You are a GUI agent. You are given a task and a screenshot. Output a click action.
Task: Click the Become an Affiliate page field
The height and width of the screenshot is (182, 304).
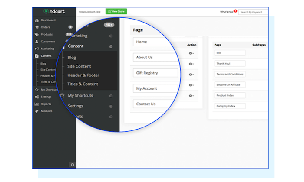coord(230,85)
